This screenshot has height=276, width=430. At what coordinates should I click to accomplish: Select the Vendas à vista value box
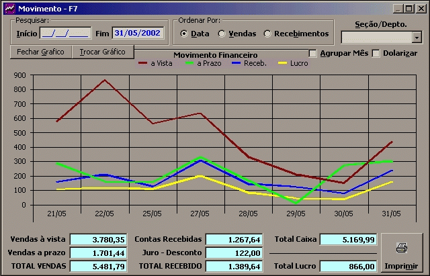click(x=98, y=239)
